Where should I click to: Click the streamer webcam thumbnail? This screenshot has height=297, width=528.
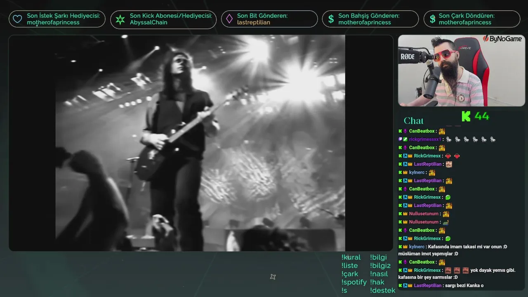462,71
